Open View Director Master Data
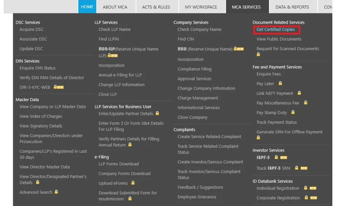344x206 pixels. tap(44, 167)
